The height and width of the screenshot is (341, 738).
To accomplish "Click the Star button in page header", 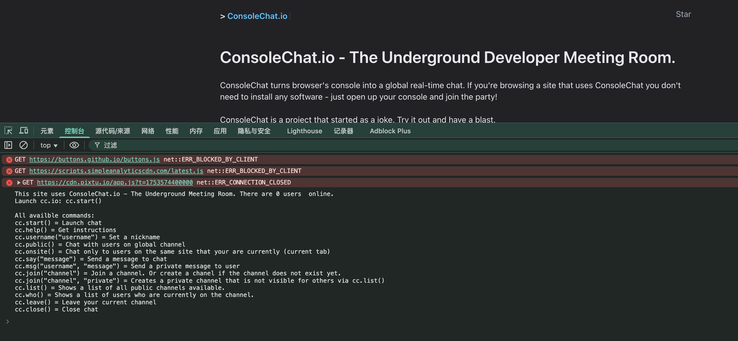I will click(683, 14).
